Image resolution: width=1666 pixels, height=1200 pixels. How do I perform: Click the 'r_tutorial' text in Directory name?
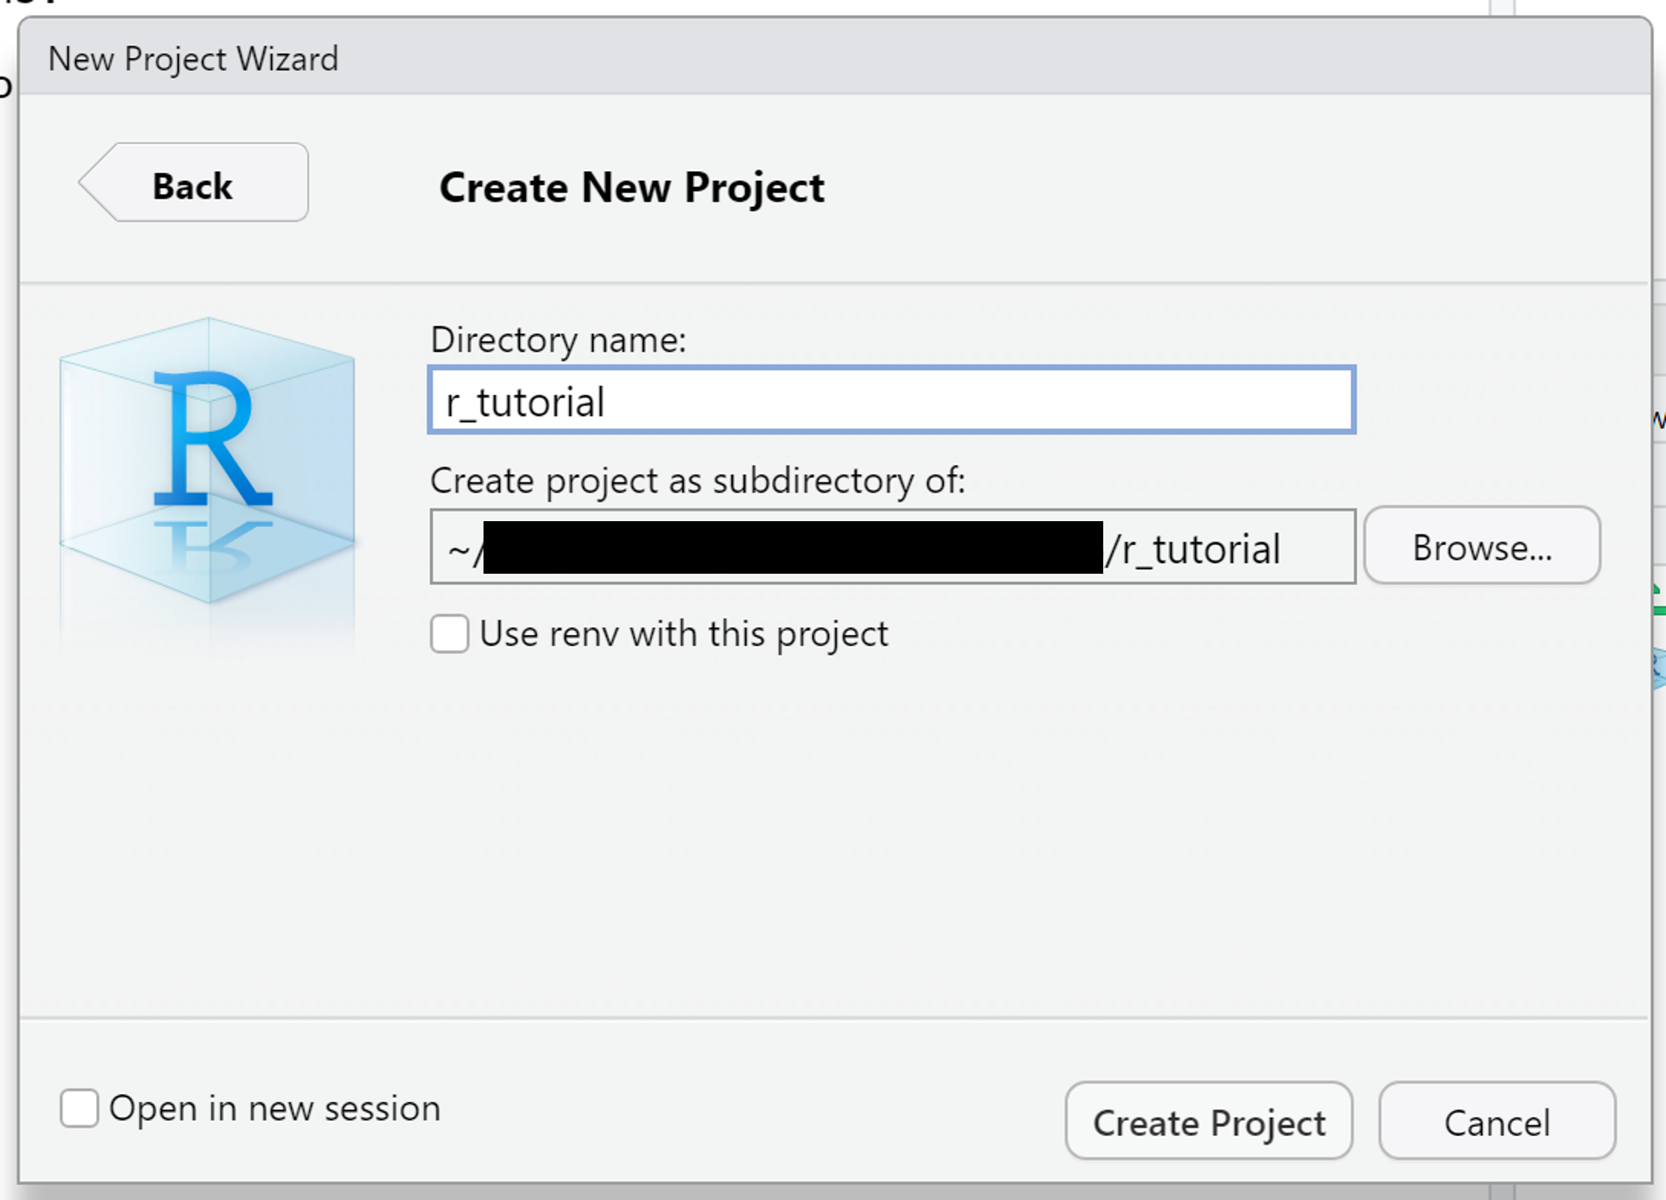tap(525, 402)
